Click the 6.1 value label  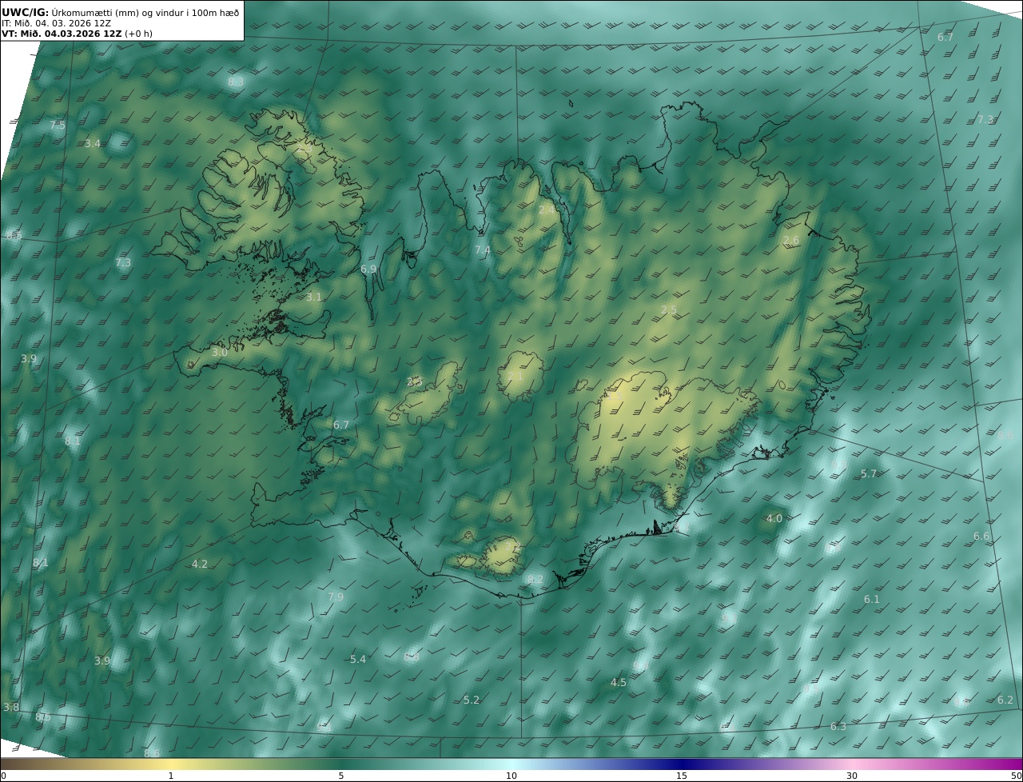871,600
